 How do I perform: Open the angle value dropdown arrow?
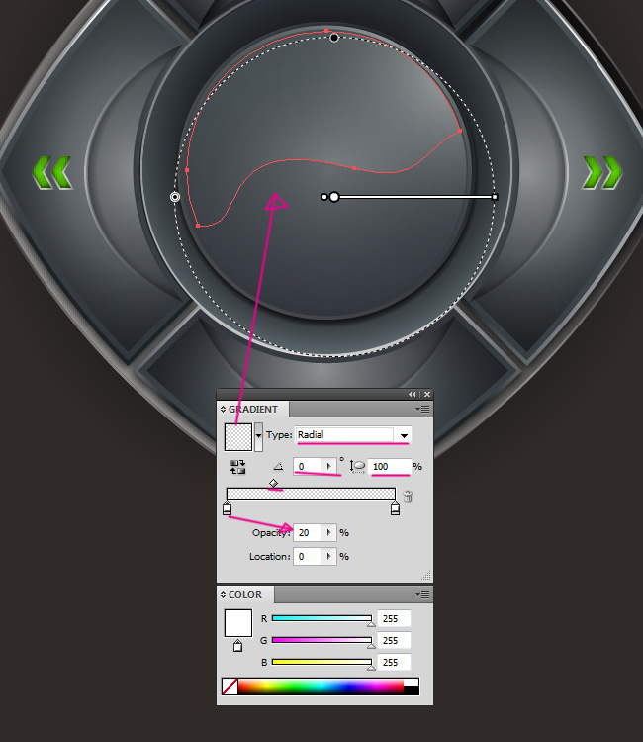coord(328,467)
